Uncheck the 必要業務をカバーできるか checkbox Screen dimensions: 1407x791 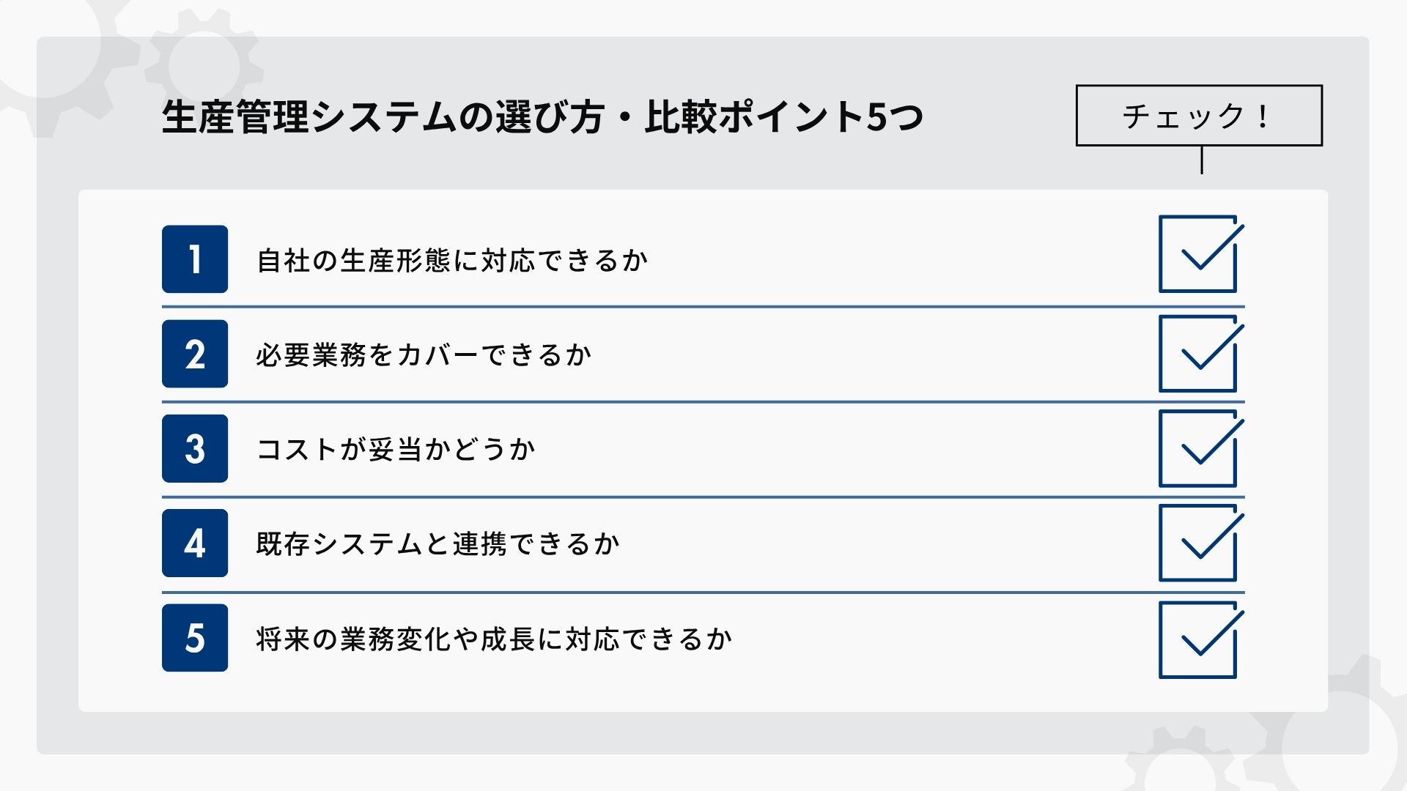click(1198, 354)
